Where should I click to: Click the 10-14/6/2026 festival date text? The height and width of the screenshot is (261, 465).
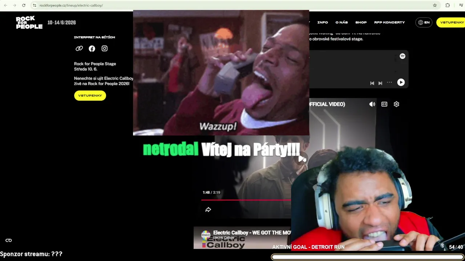(62, 22)
